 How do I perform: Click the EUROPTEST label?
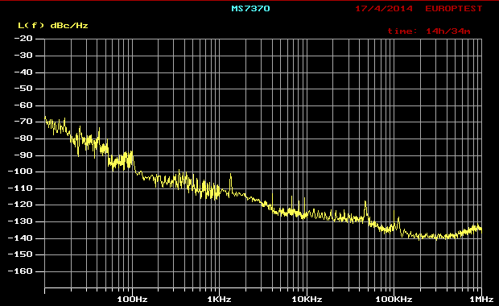coord(454,9)
